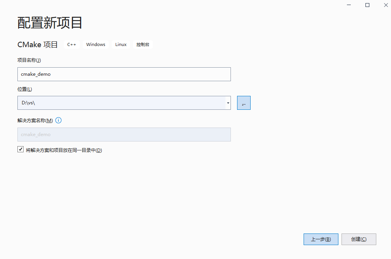This screenshot has width=391, height=259.
Task: Click the 解决方案名称(M) label
Action: tap(35, 120)
